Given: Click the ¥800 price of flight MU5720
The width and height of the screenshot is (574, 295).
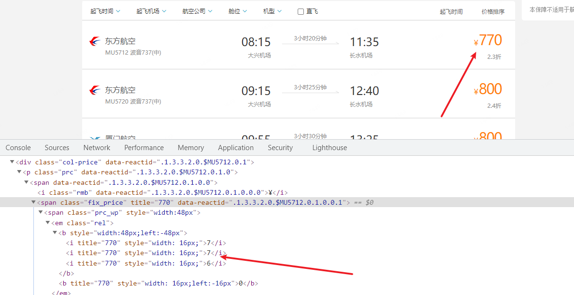Looking at the screenshot, I should (488, 89).
